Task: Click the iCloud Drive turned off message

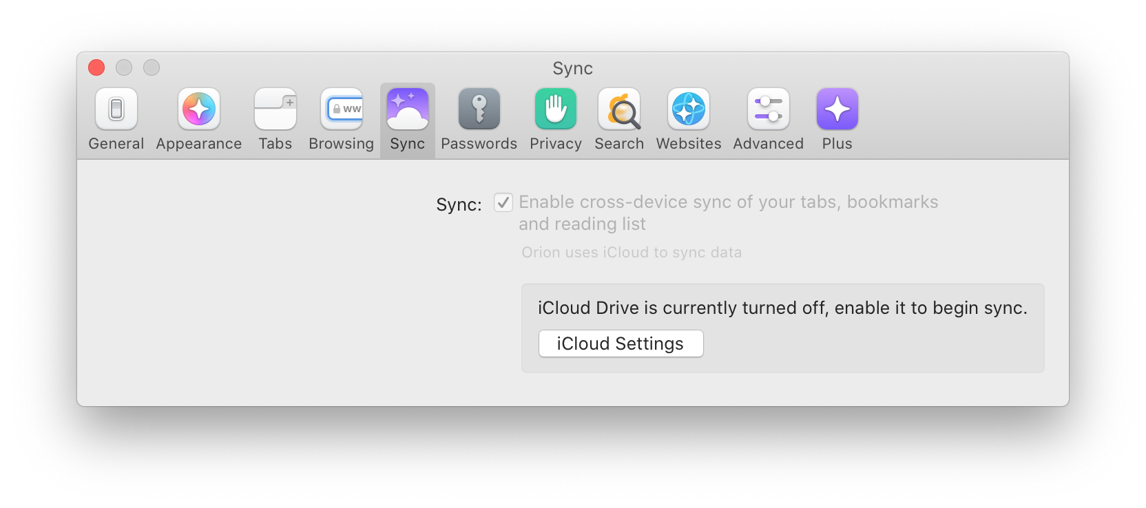Action: (782, 308)
